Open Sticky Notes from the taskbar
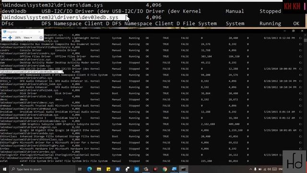Image resolution: width=307 pixels, height=173 pixels. click(108, 169)
